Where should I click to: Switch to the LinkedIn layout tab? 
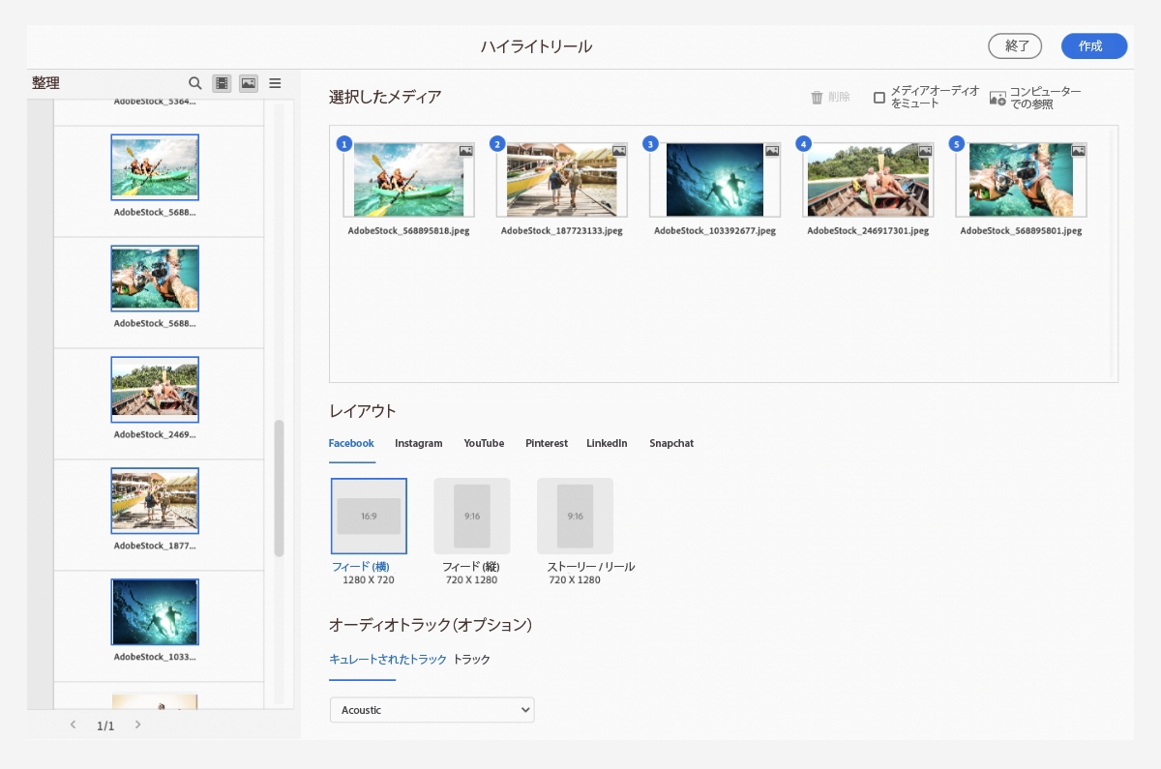(x=607, y=443)
